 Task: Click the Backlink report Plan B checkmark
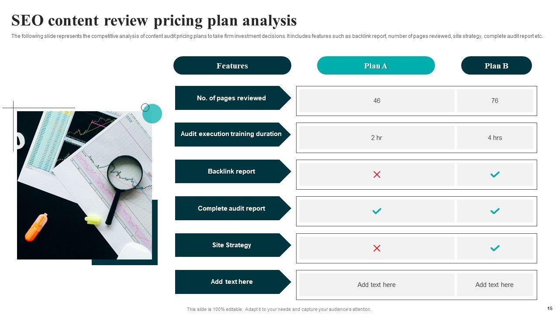coord(495,174)
